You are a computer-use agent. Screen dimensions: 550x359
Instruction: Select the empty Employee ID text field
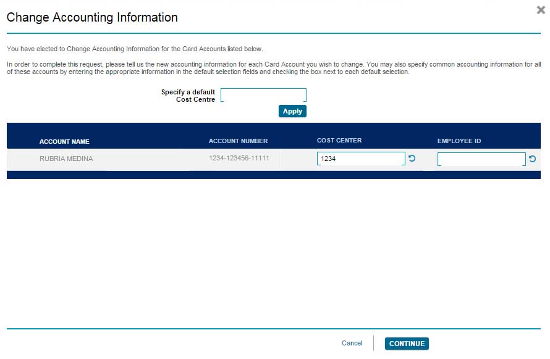(x=481, y=159)
